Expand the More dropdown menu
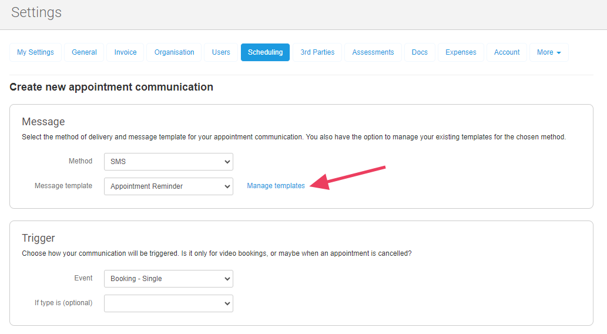607x334 pixels. tap(548, 52)
